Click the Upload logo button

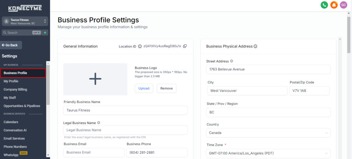click(x=144, y=88)
